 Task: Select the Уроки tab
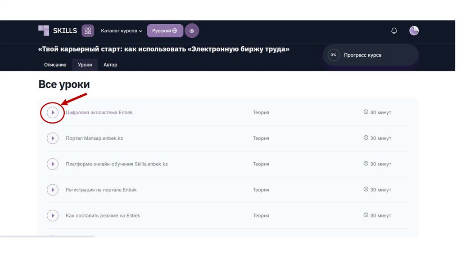tap(85, 65)
